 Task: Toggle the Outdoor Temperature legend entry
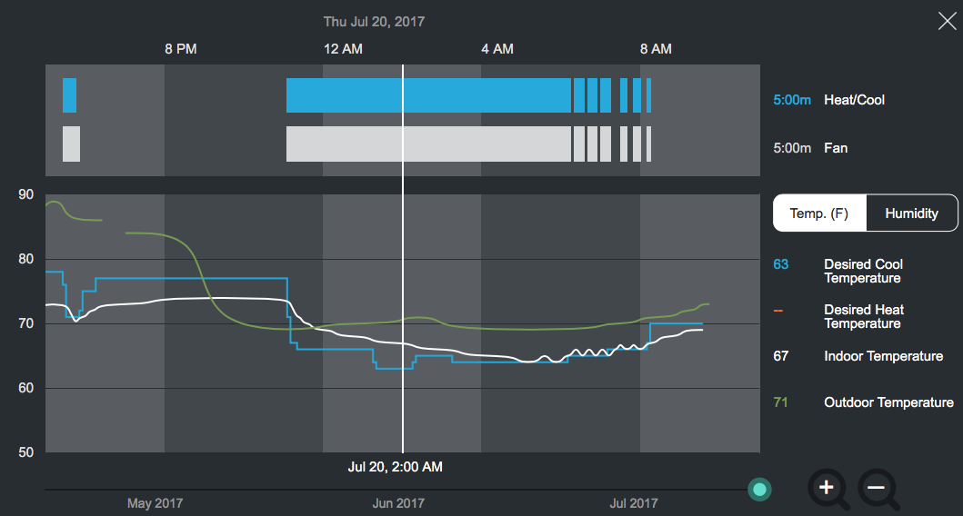888,402
